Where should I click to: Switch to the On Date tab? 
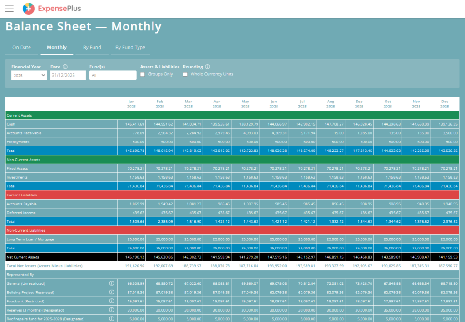[21, 47]
